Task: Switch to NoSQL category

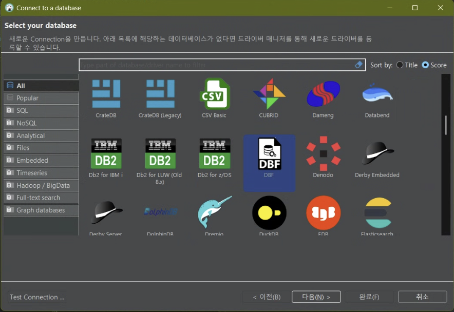Action: tap(41, 123)
